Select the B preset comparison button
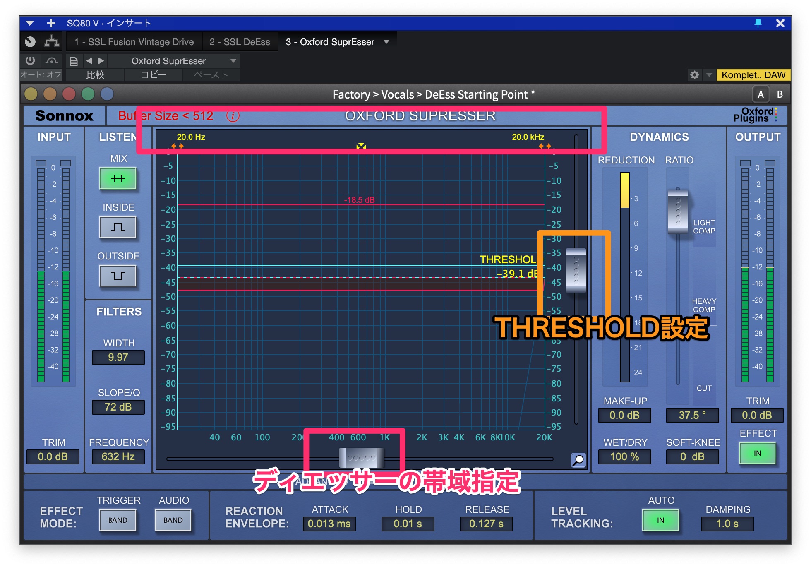811x567 pixels. click(780, 94)
